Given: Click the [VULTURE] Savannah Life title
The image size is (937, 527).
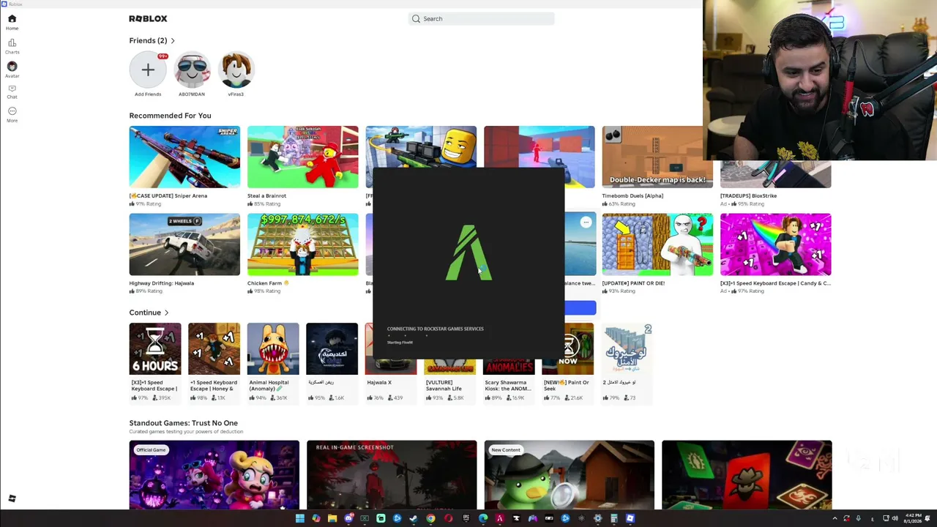Looking at the screenshot, I should pos(444,385).
